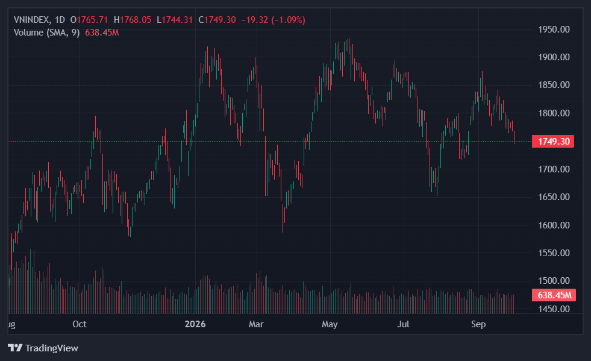This screenshot has height=361, width=591.
Task: Click the open value O1765.71
Action: click(89, 20)
